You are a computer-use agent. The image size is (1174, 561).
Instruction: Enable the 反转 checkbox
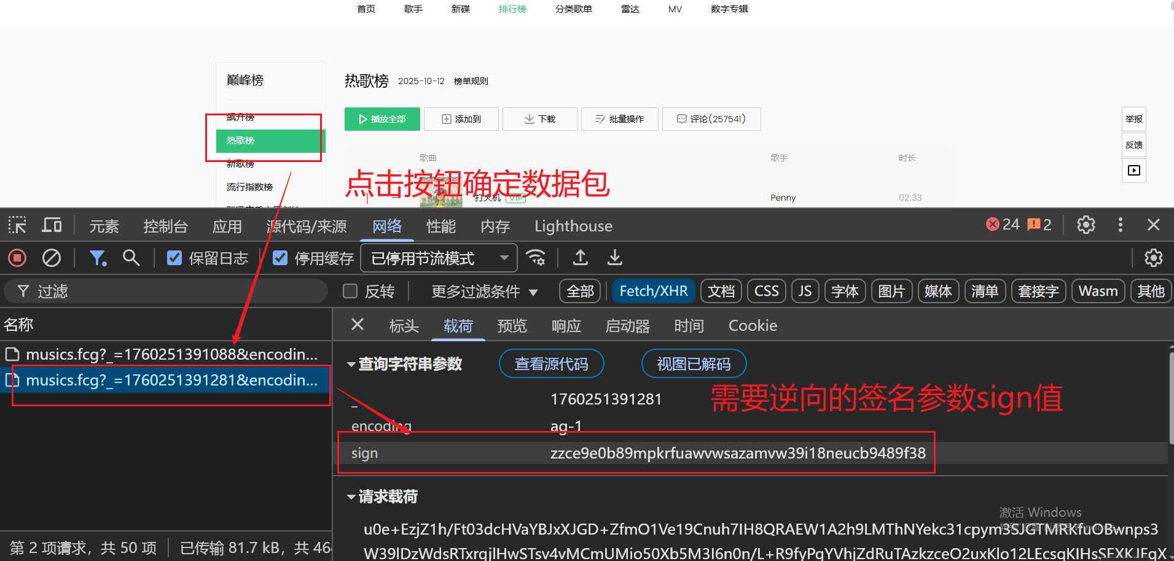(350, 291)
